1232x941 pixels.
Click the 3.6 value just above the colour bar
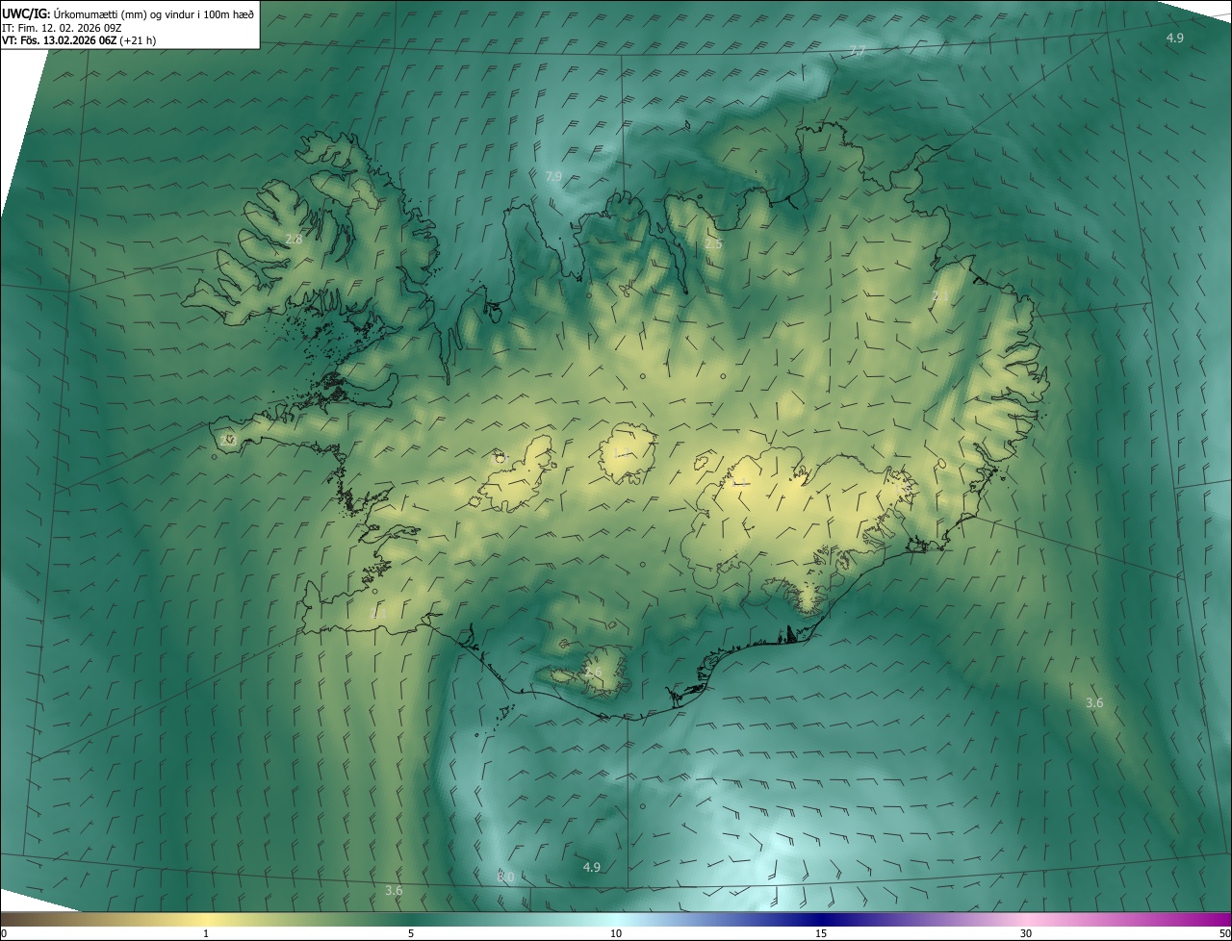(394, 891)
